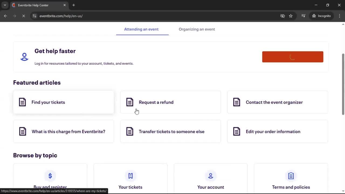Browse the Your tickets topic
345x194 pixels.
pos(130,178)
